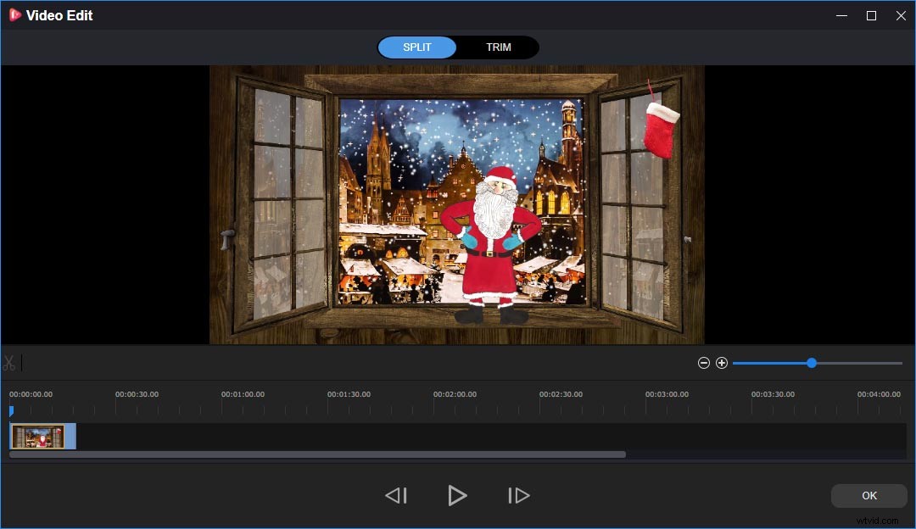The height and width of the screenshot is (529, 916).
Task: Switch to the TRIM tab
Action: coord(499,47)
